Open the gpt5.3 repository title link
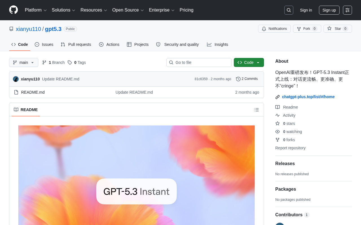The height and width of the screenshot is (225, 361). click(x=53, y=29)
